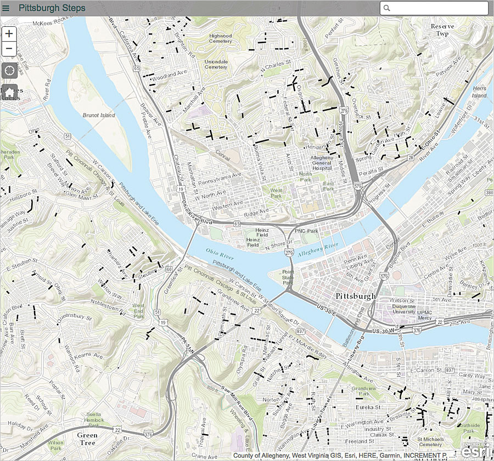The height and width of the screenshot is (461, 494).
Task: Click the Brunot Island label
Action: click(99, 115)
